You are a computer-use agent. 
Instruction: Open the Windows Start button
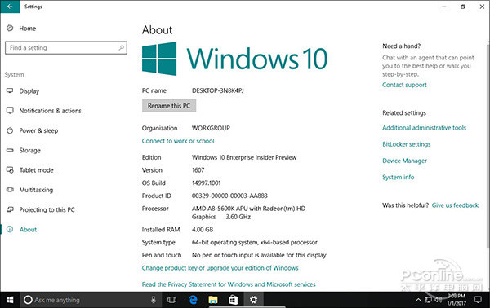coord(10,300)
